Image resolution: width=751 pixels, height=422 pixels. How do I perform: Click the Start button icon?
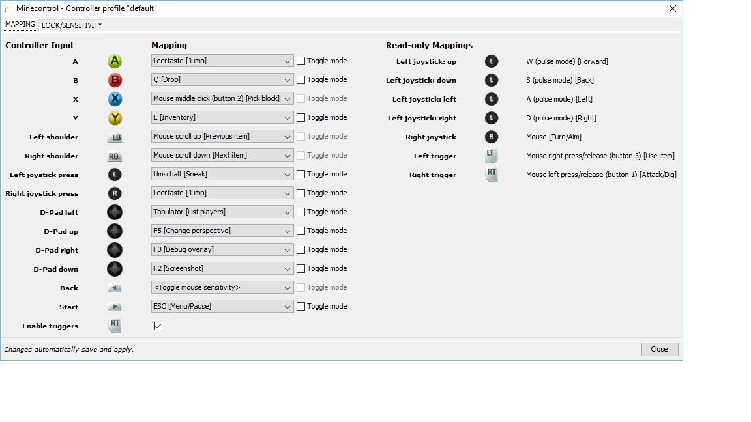(115, 307)
